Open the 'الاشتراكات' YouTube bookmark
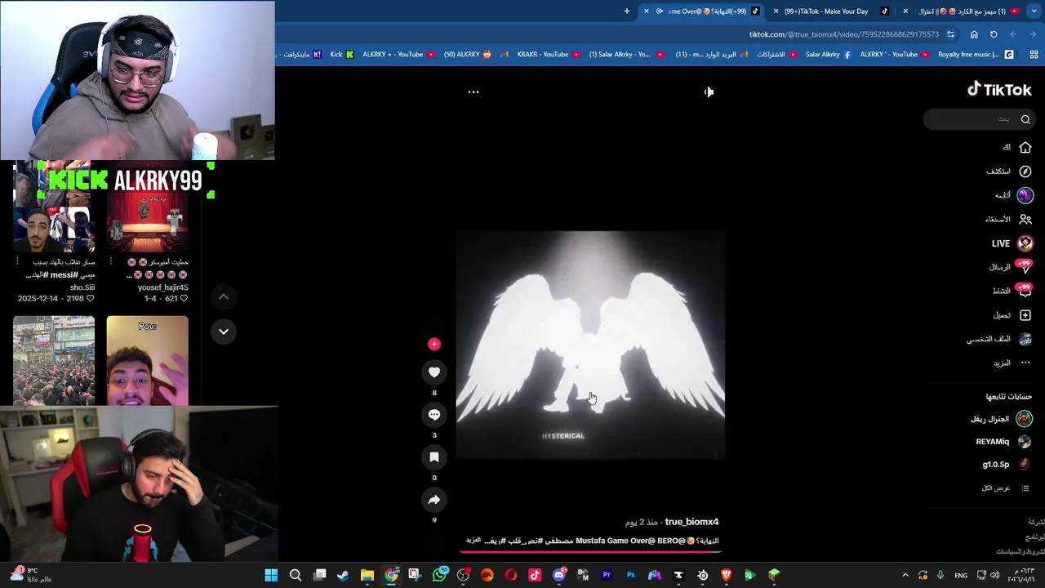The height and width of the screenshot is (588, 1045). (776, 55)
